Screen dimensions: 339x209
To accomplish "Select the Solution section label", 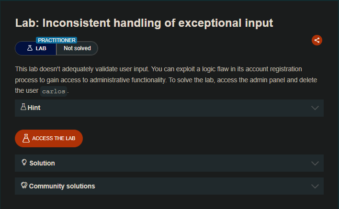I will (x=42, y=163).
